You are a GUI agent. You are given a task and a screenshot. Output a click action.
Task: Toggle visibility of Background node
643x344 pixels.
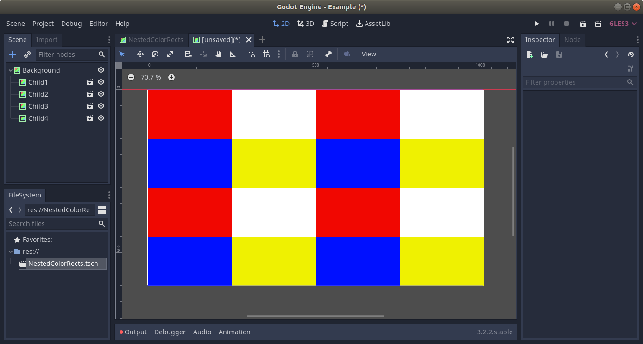(101, 70)
